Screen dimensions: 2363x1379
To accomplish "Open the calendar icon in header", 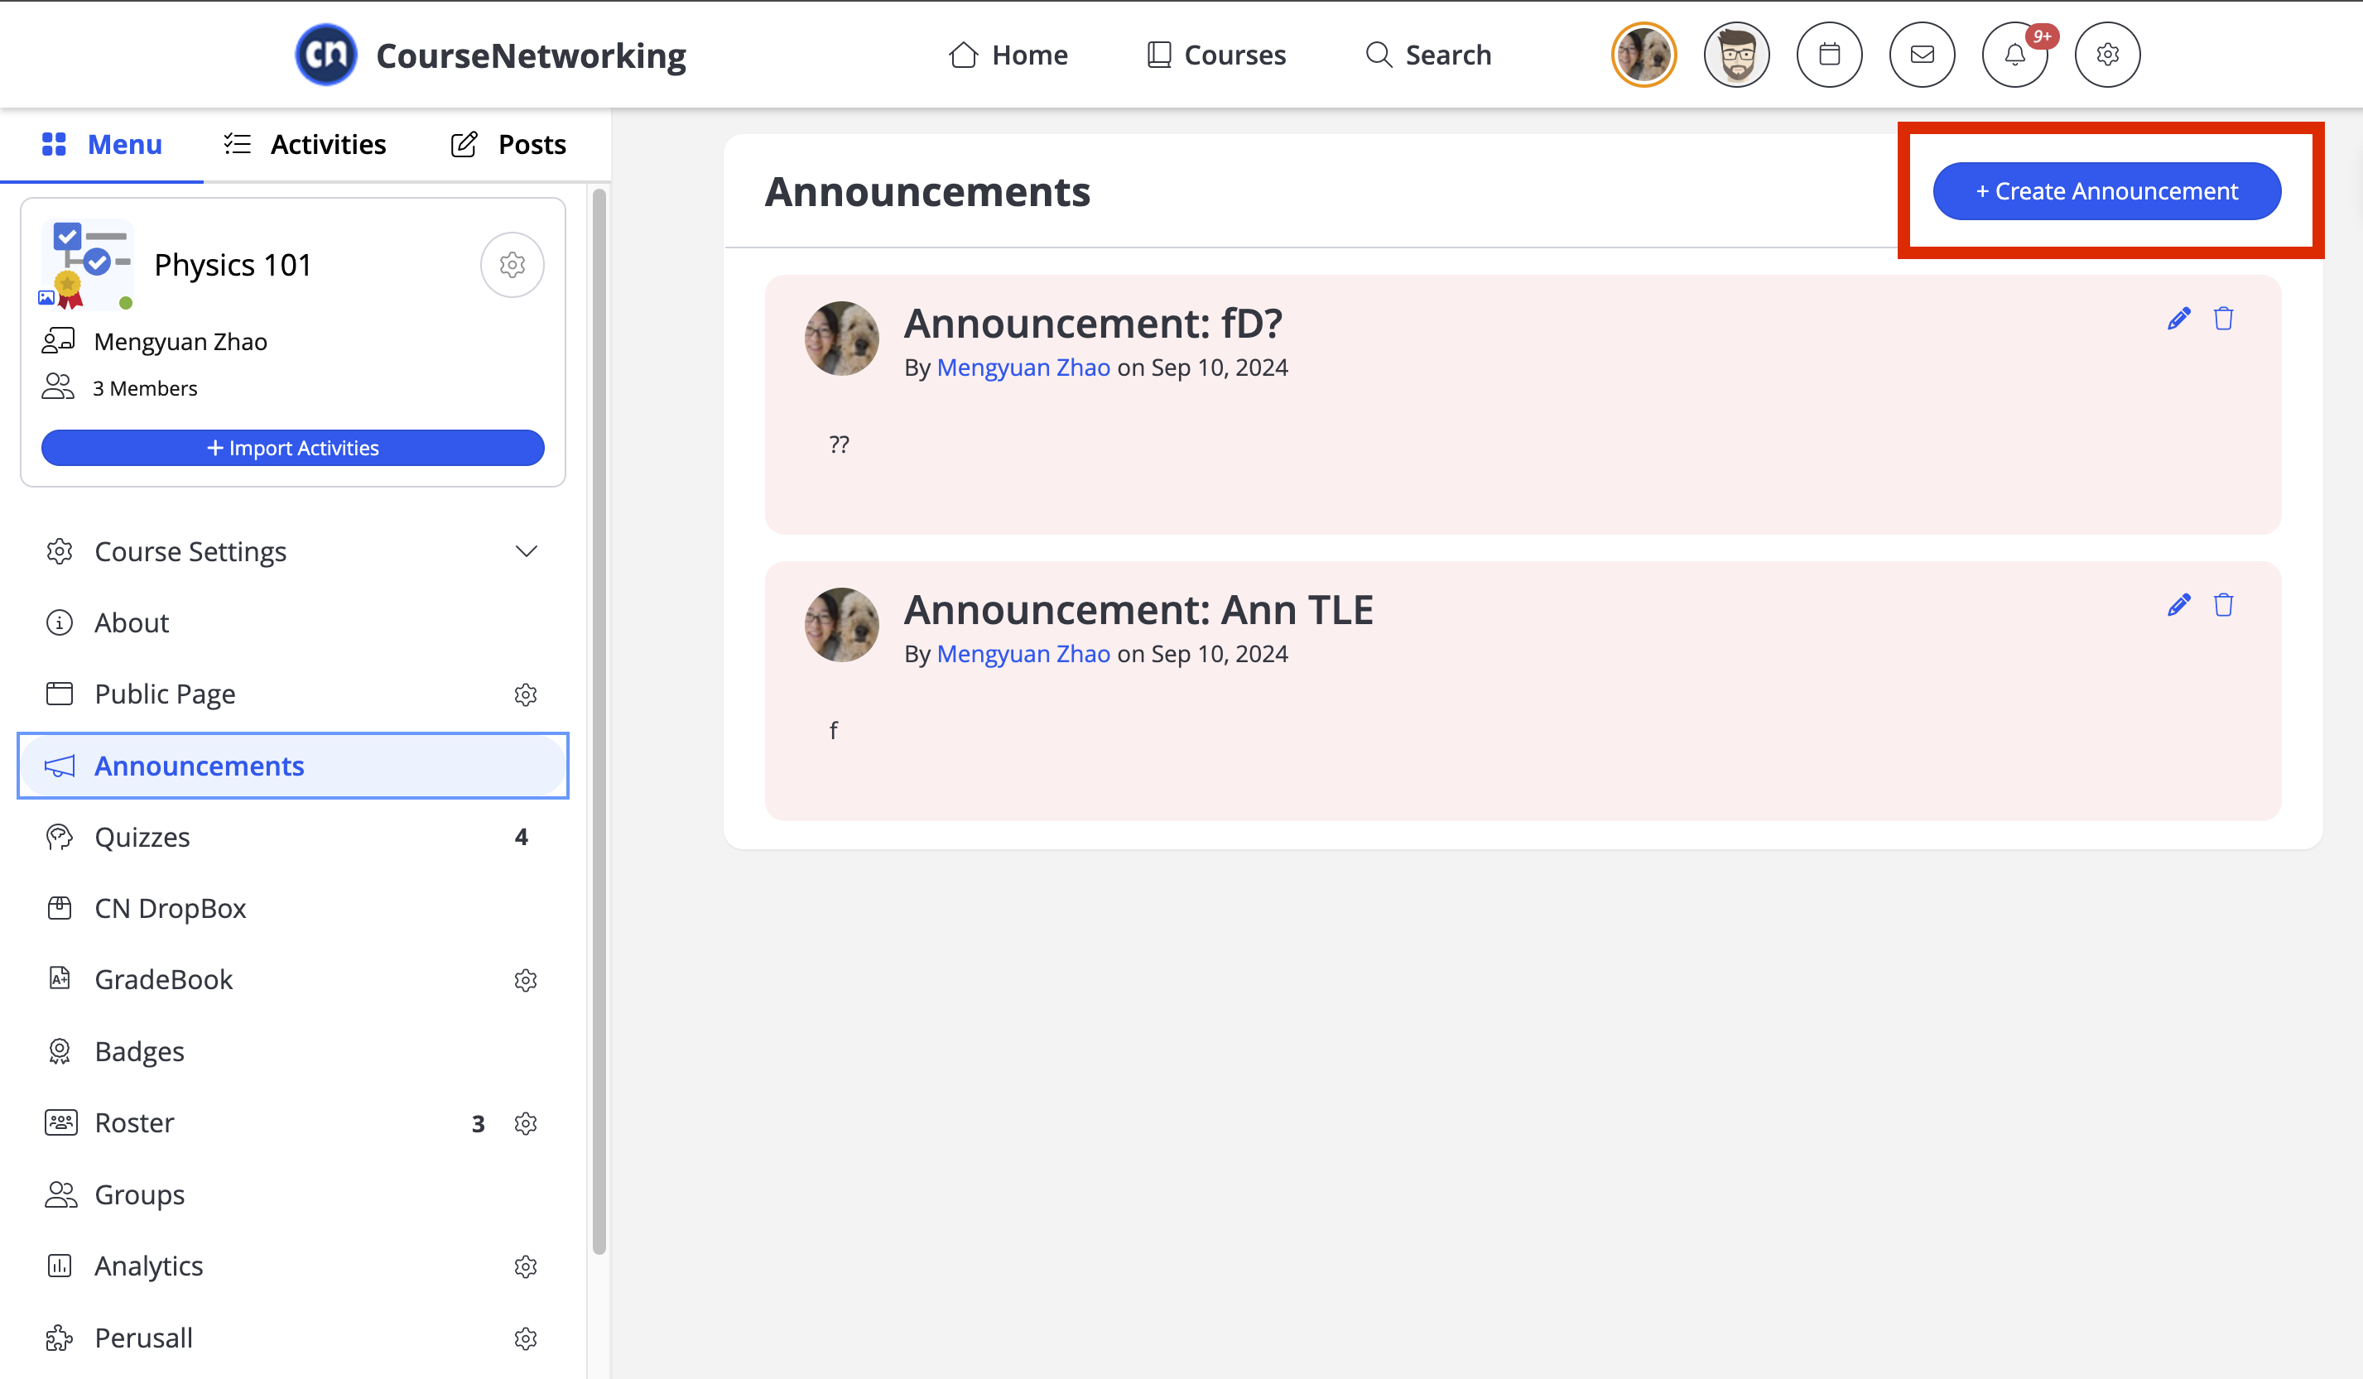I will click(x=1828, y=55).
